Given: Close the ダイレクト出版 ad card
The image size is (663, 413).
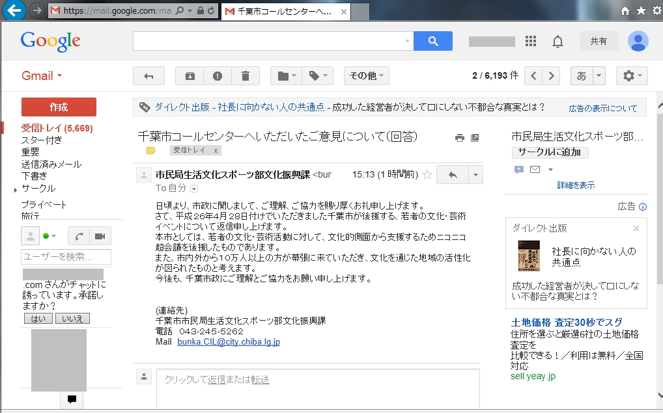Looking at the screenshot, I should tap(636, 228).
